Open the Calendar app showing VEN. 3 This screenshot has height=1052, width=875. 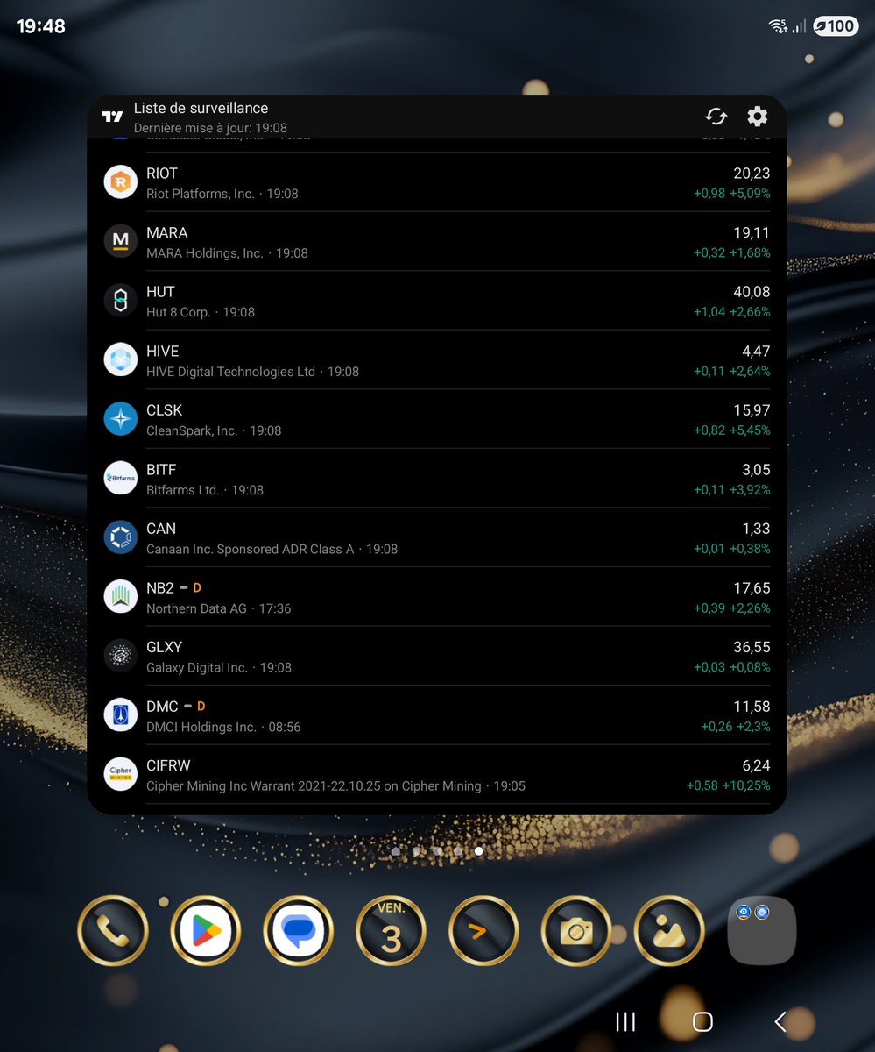tap(391, 931)
